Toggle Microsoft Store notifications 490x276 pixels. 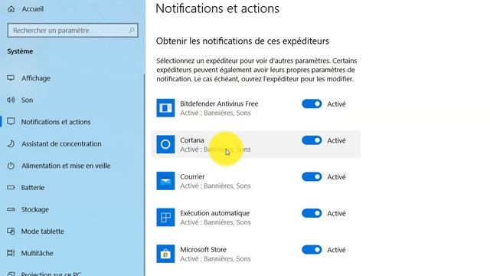click(x=312, y=250)
